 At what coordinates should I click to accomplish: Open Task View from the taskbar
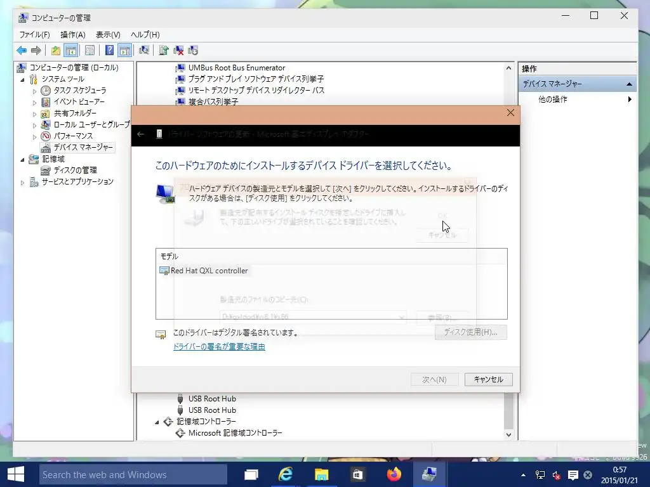coord(251,474)
